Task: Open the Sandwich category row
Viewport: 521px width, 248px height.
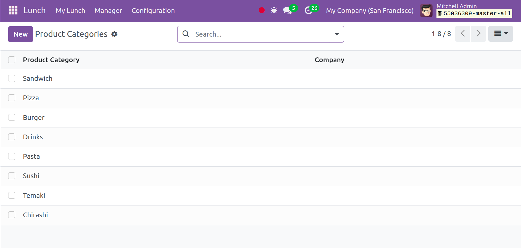Action: 260,79
